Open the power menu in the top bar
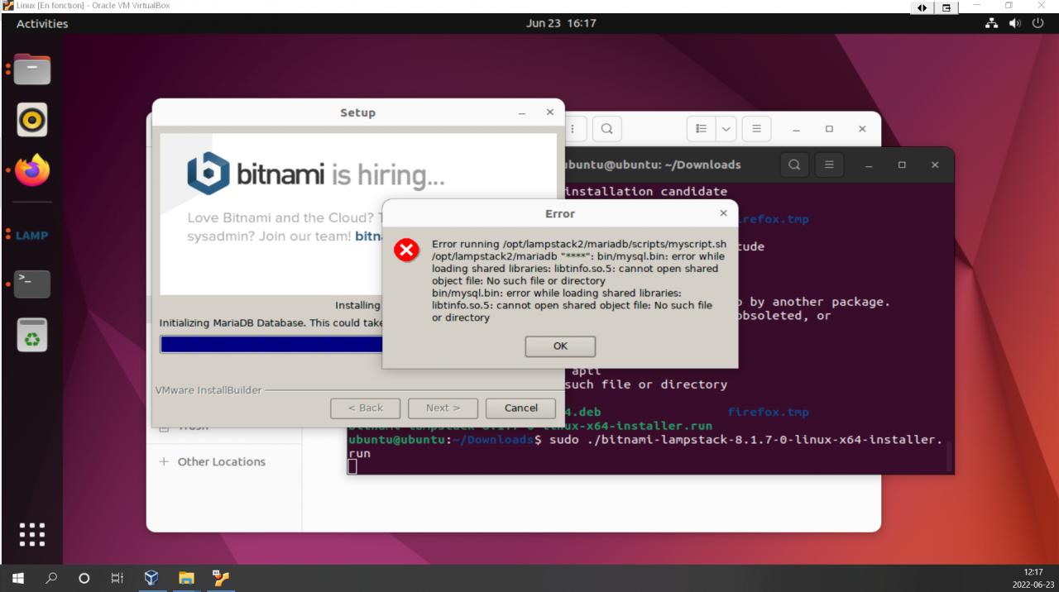This screenshot has height=592, width=1059. pos(1038,23)
